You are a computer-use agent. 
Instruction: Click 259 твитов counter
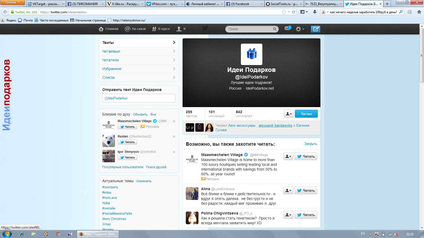[192, 114]
